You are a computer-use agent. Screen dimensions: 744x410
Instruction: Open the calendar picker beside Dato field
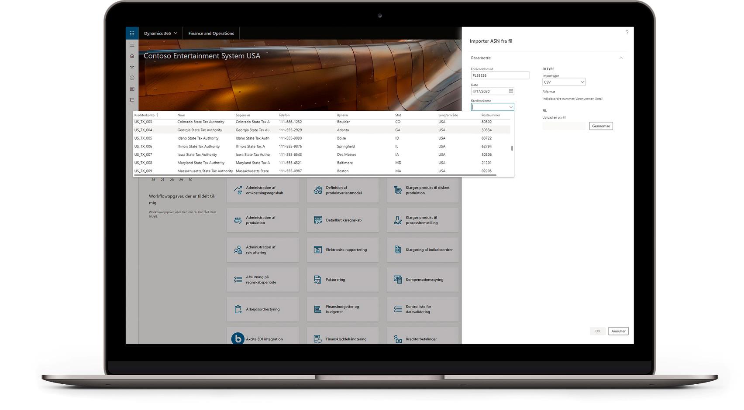coord(511,91)
